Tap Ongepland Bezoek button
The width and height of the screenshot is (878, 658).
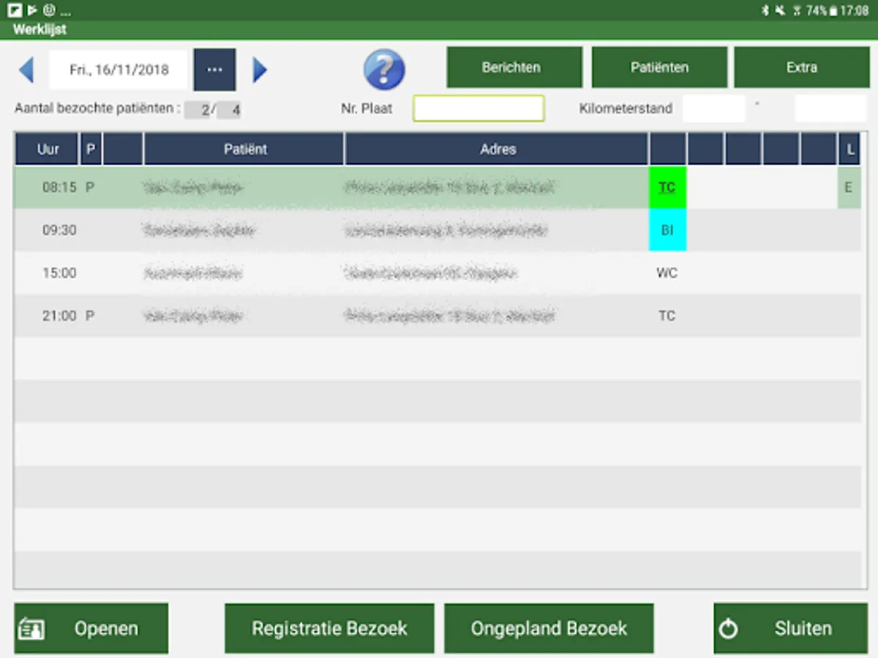549,628
